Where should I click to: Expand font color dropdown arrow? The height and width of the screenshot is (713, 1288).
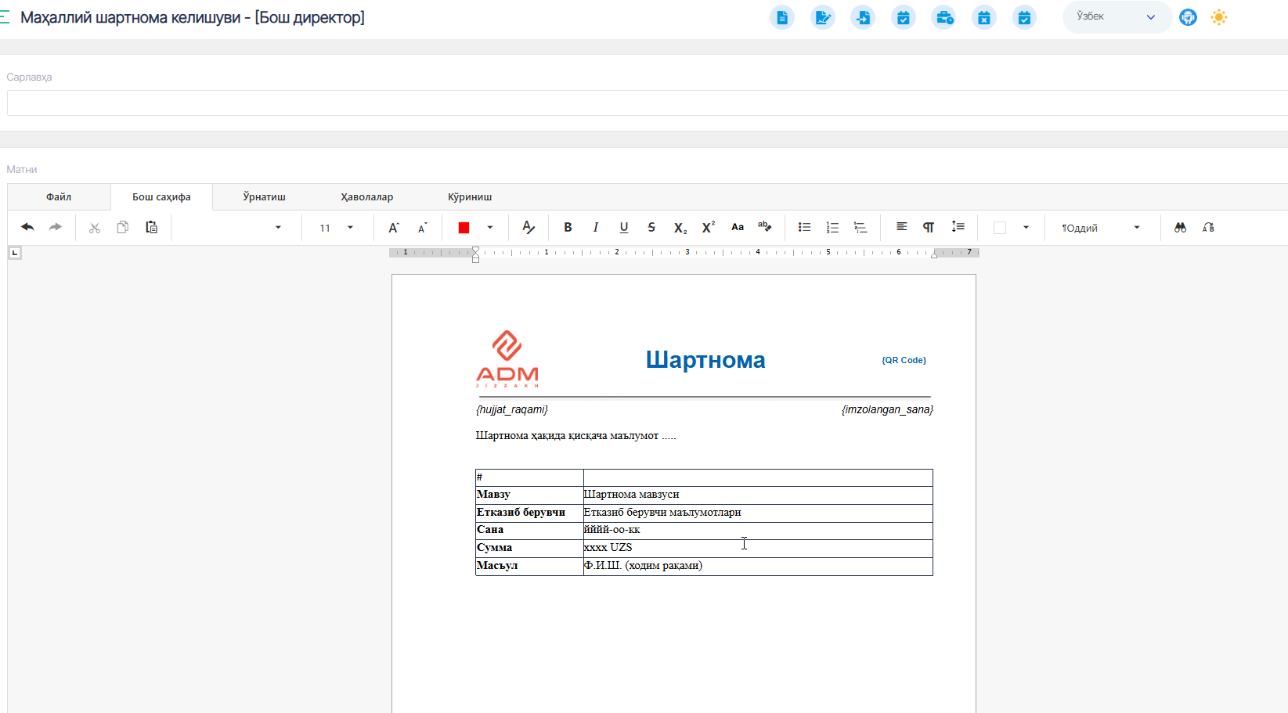(x=490, y=228)
